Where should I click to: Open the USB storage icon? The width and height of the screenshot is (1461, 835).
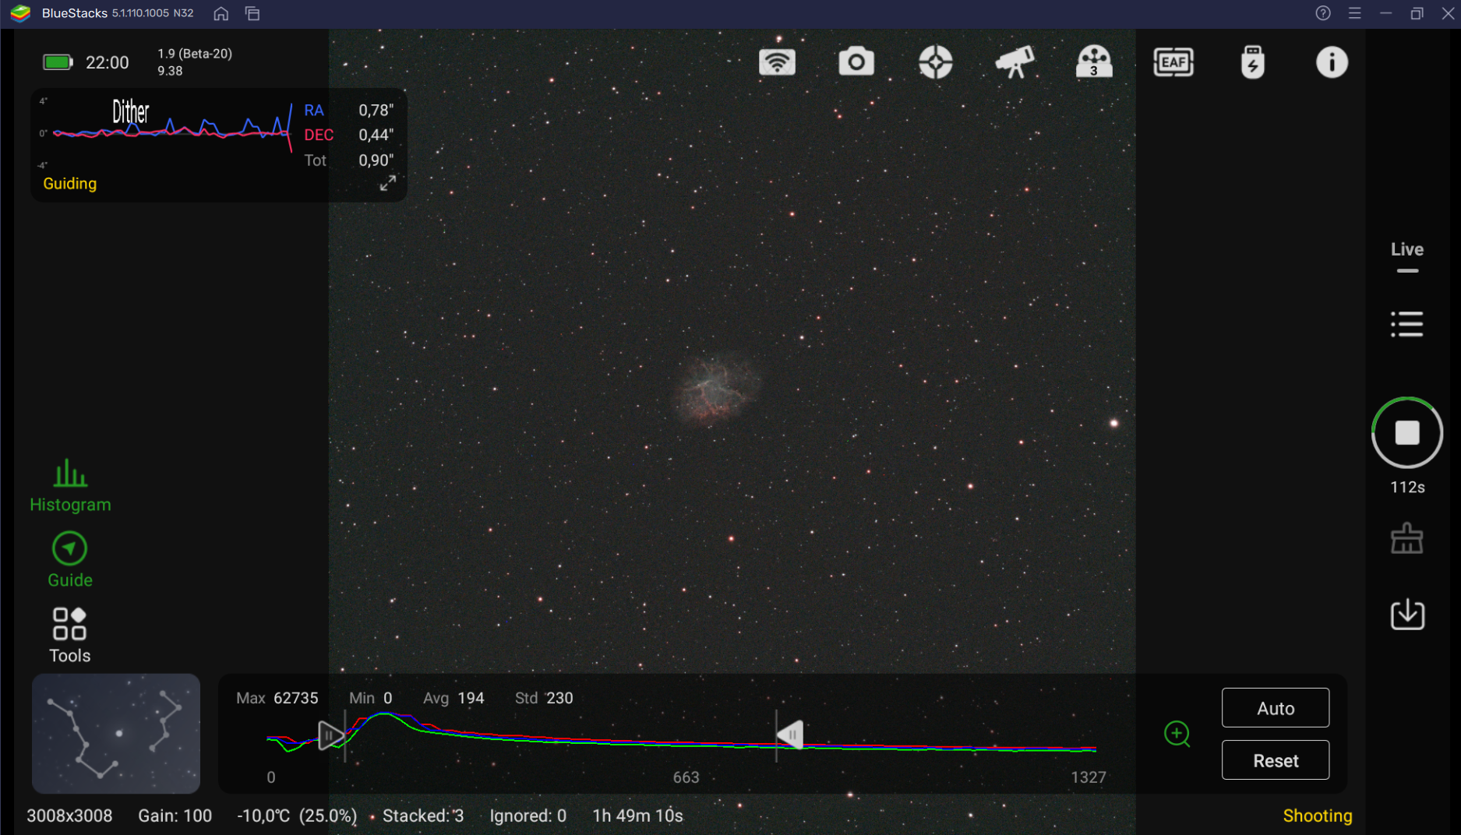1252,62
